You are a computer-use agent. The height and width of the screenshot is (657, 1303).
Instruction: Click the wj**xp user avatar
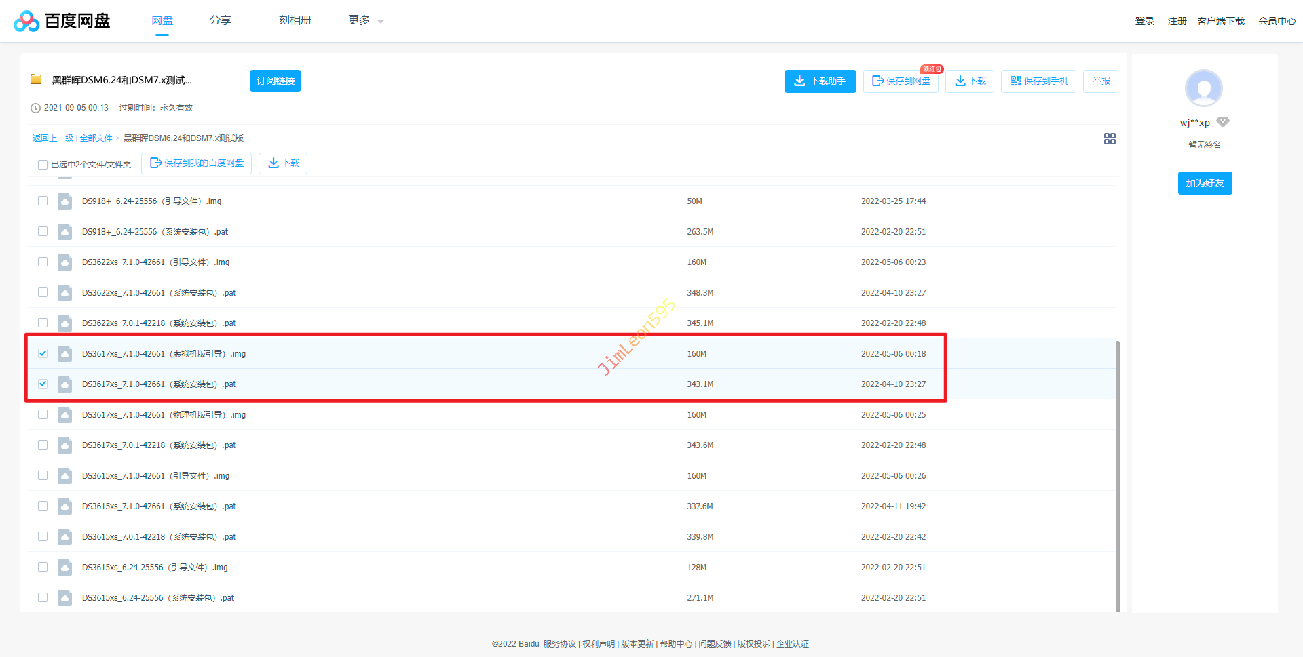(x=1203, y=88)
